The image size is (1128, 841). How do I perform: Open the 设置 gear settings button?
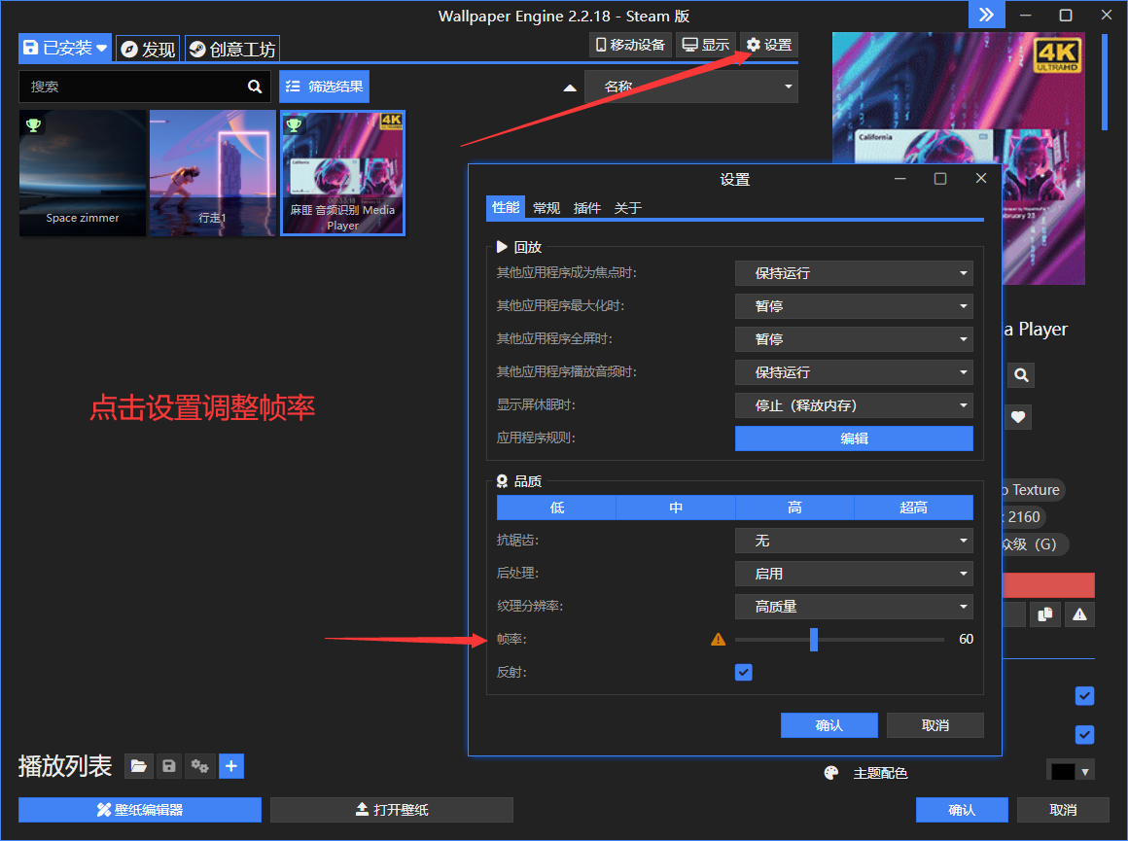click(769, 45)
